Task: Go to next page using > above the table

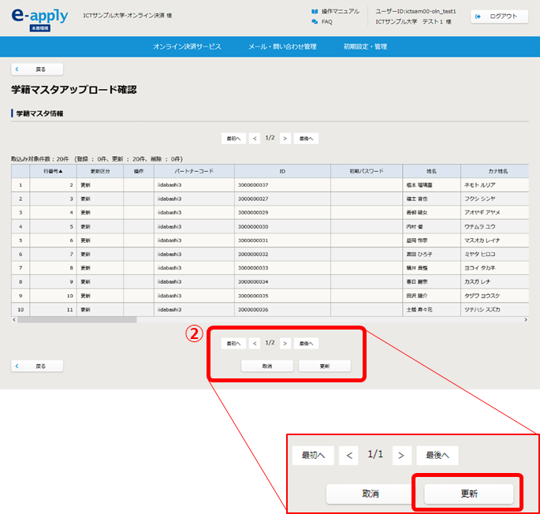Action: (x=285, y=139)
